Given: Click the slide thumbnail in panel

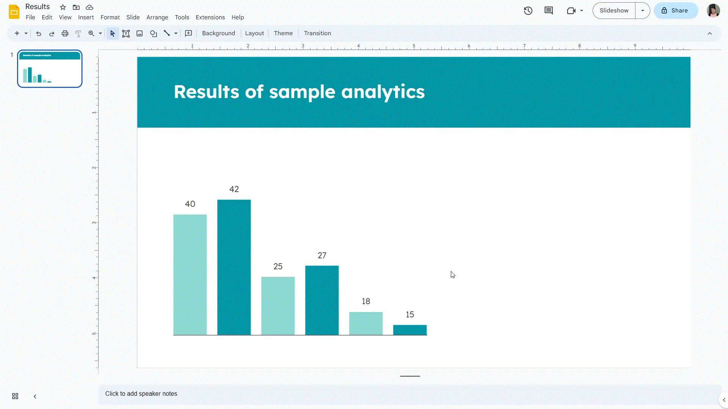Looking at the screenshot, I should [x=50, y=69].
